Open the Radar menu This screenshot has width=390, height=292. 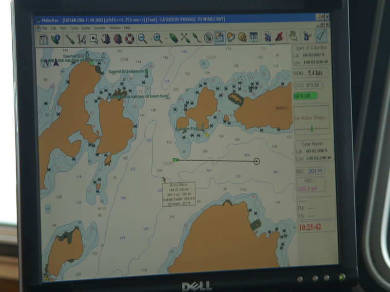pos(86,28)
